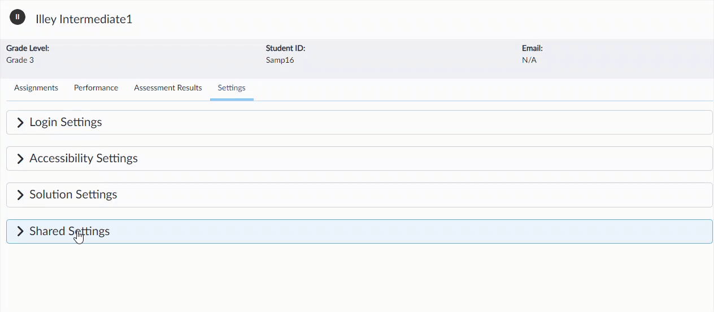714x312 pixels.
Task: Click the Grade 3 value
Action: pos(20,60)
